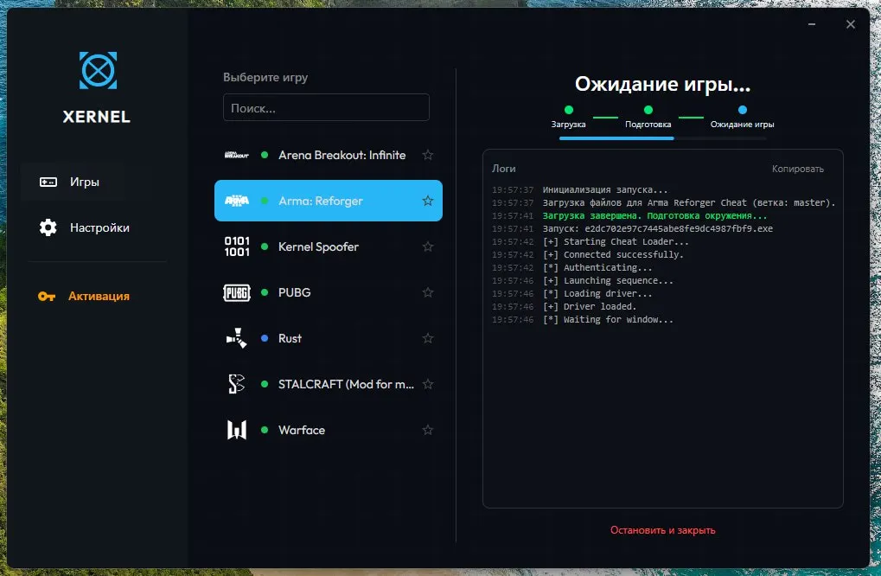Click the Запуск .exe log line
The image size is (881, 576).
[x=657, y=228]
